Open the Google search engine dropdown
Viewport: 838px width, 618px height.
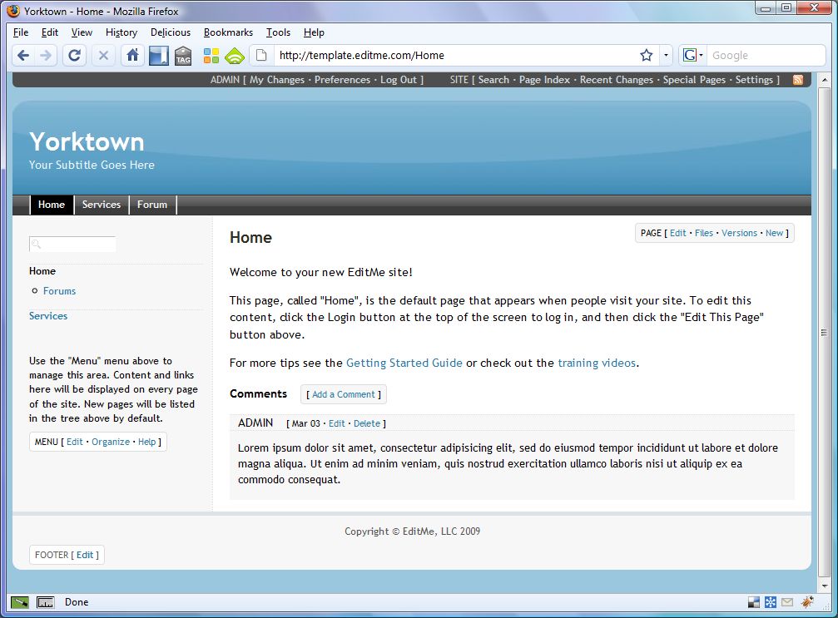point(692,55)
